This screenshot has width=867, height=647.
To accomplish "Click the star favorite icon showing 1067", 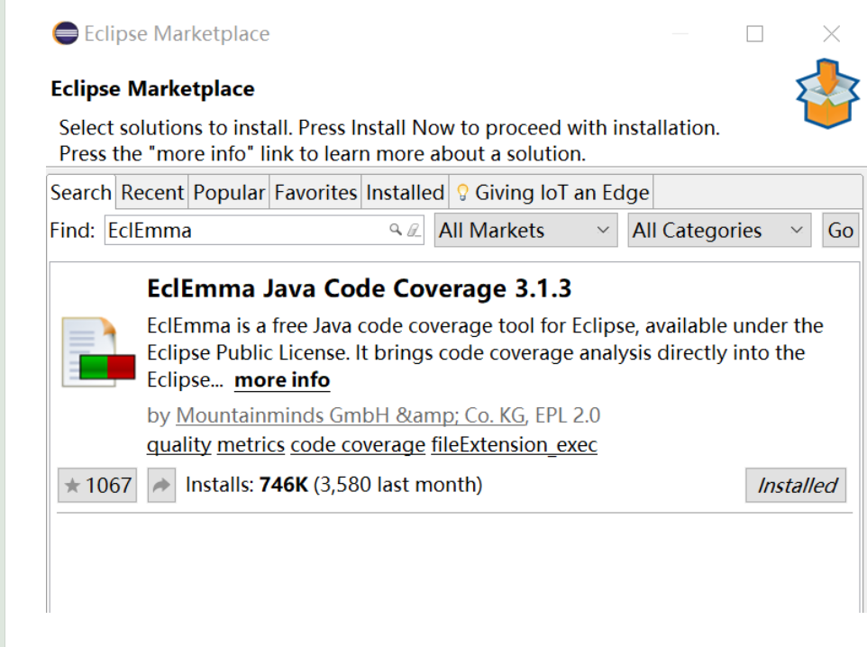I will pyautogui.click(x=97, y=486).
